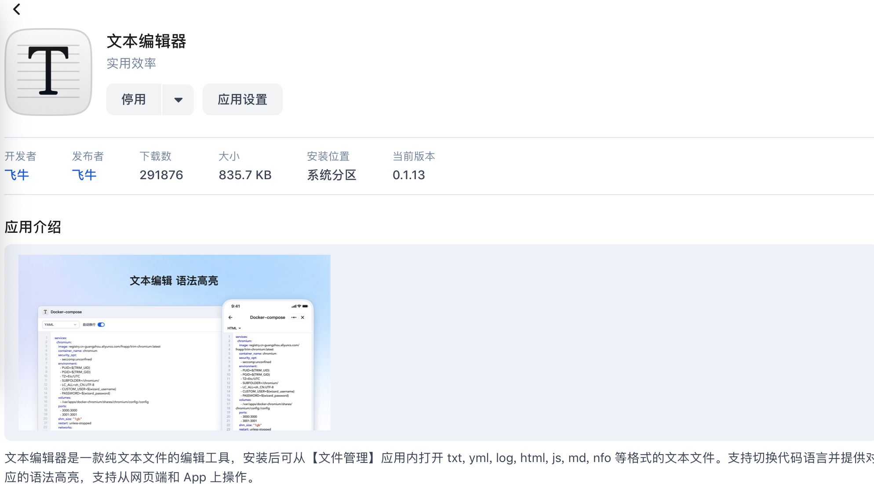Open the YAML language dropdown in the preview
874x484 pixels.
[x=61, y=325]
